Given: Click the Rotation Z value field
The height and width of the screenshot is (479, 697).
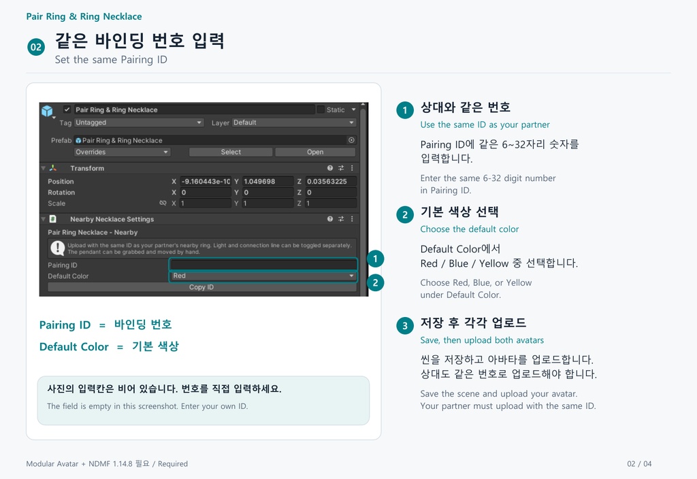Looking at the screenshot, I should 331,193.
